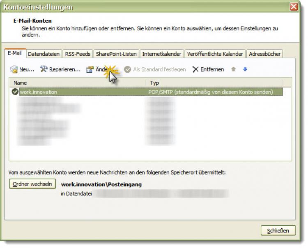Move account up with the up arrow

[x=233, y=69]
